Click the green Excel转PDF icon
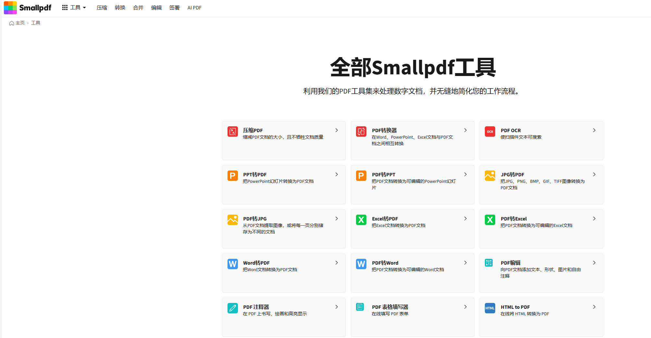 tap(361, 220)
